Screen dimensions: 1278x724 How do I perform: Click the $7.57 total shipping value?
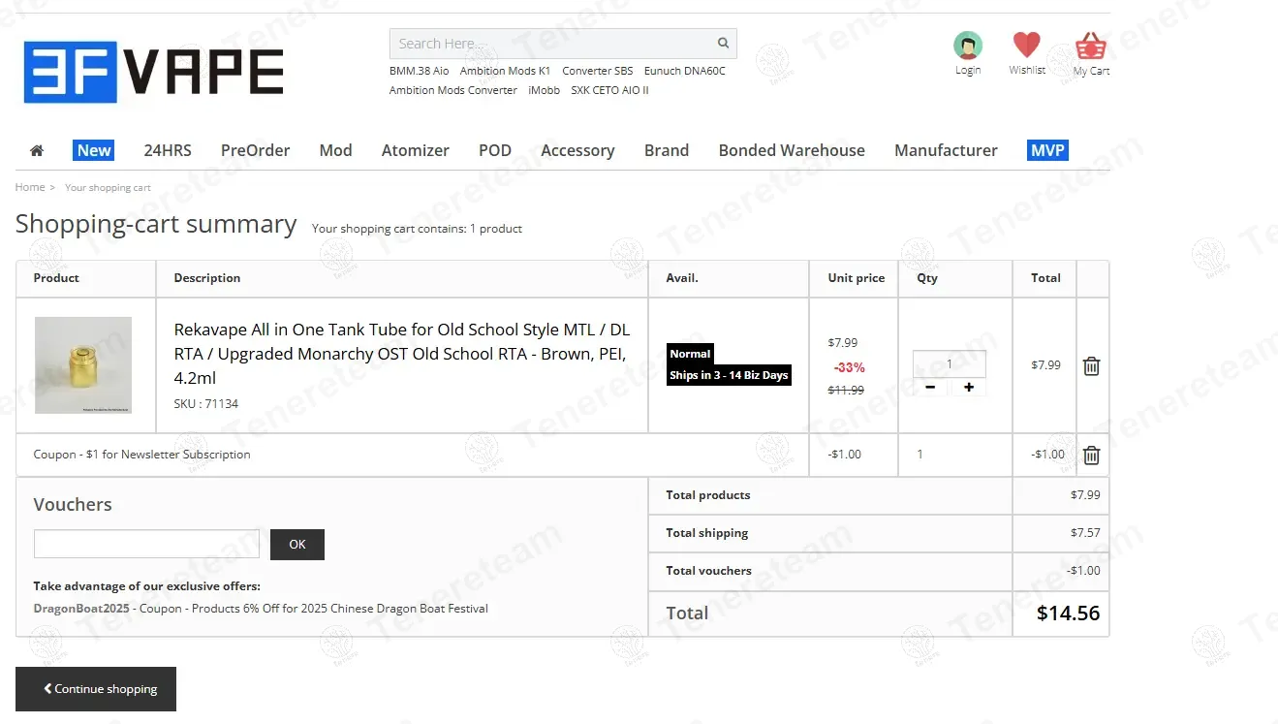pos(1085,533)
